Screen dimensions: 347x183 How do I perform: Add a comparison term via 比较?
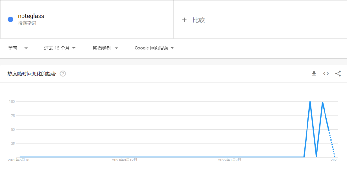coord(260,19)
